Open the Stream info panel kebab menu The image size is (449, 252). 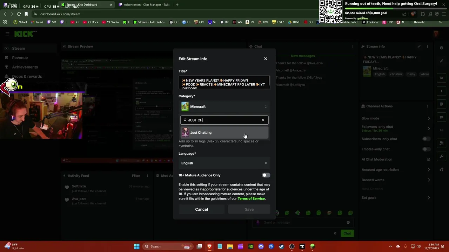click(x=427, y=47)
